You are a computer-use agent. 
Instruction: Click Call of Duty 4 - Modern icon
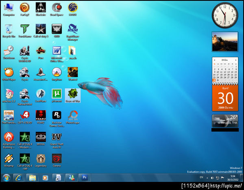click(x=24, y=140)
